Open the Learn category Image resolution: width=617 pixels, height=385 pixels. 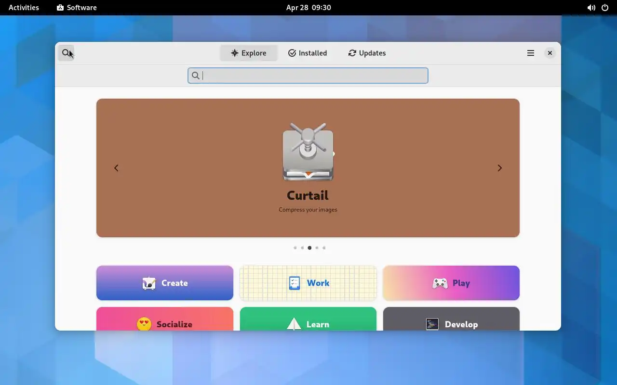click(308, 319)
